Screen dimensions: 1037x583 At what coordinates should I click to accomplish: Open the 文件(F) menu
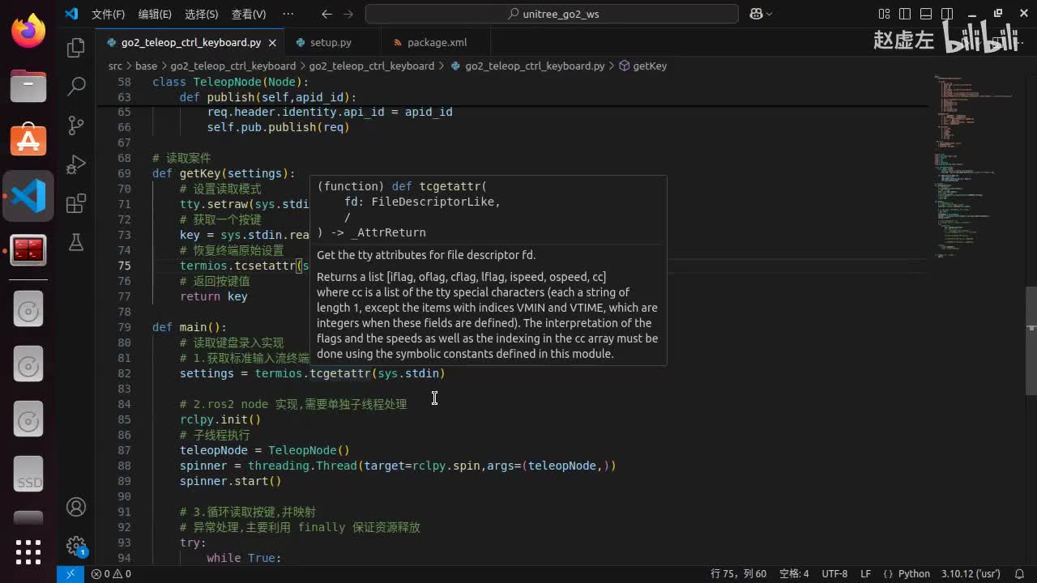point(108,14)
